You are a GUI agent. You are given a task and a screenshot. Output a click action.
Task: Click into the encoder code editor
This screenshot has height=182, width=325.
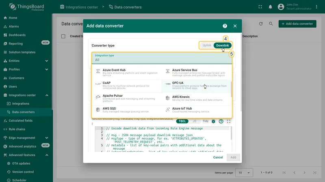[163, 139]
